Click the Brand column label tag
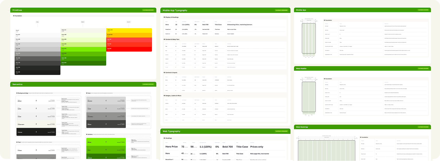 point(83,22)
